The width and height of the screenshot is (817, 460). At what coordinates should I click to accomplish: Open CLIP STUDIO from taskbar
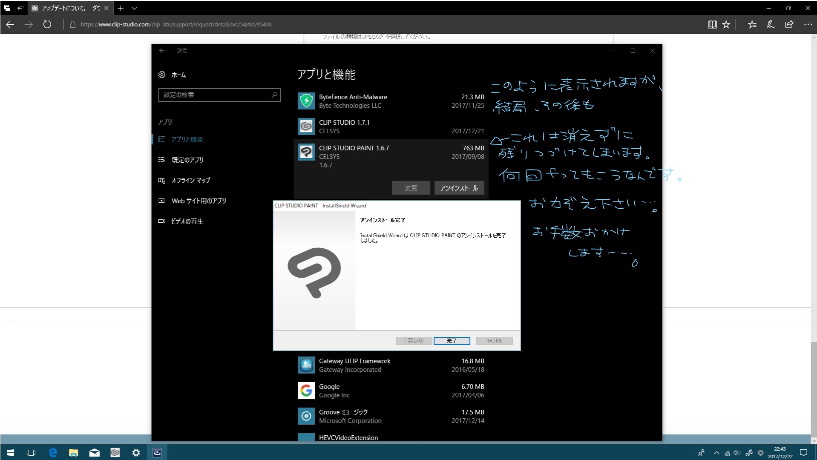click(115, 452)
